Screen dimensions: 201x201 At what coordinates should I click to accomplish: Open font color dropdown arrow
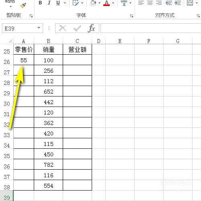coord(113,3)
